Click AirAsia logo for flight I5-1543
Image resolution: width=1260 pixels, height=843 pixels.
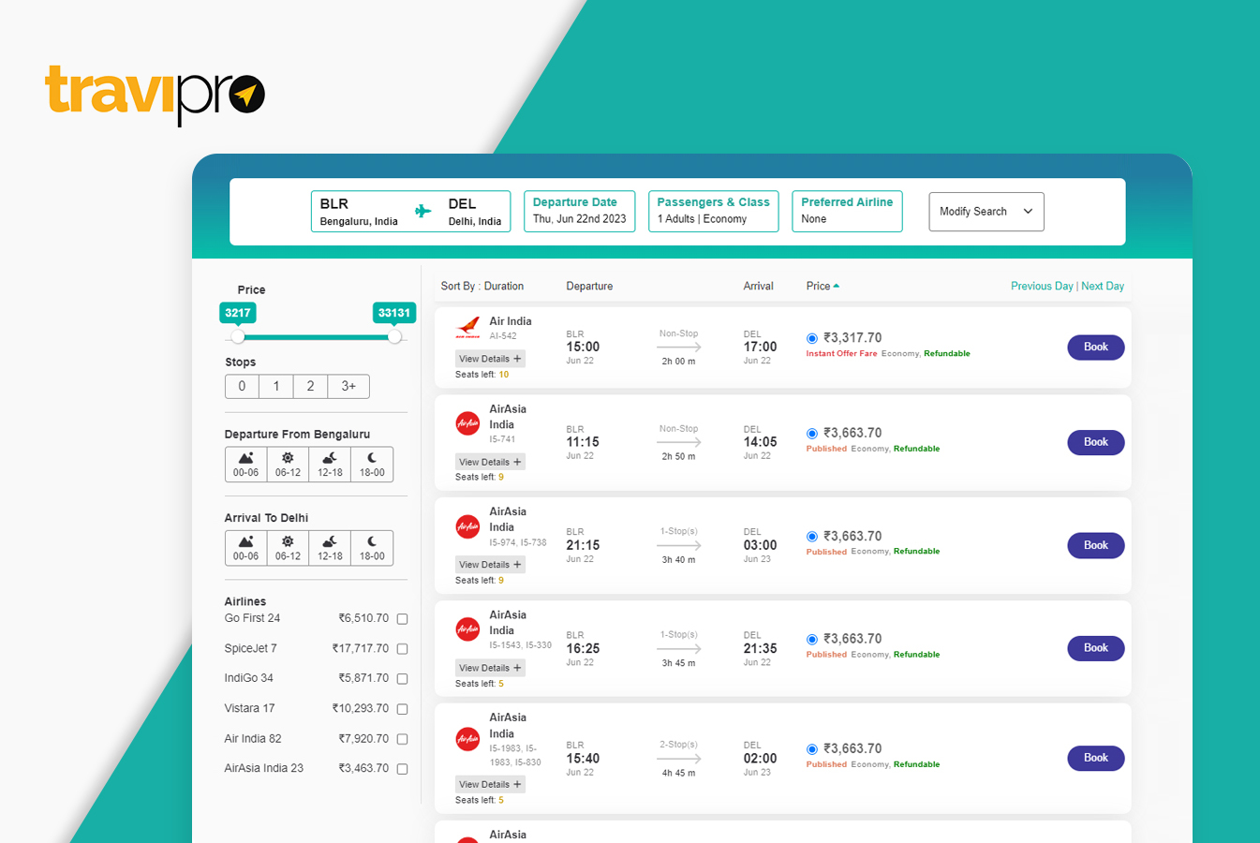pyautogui.click(x=467, y=629)
